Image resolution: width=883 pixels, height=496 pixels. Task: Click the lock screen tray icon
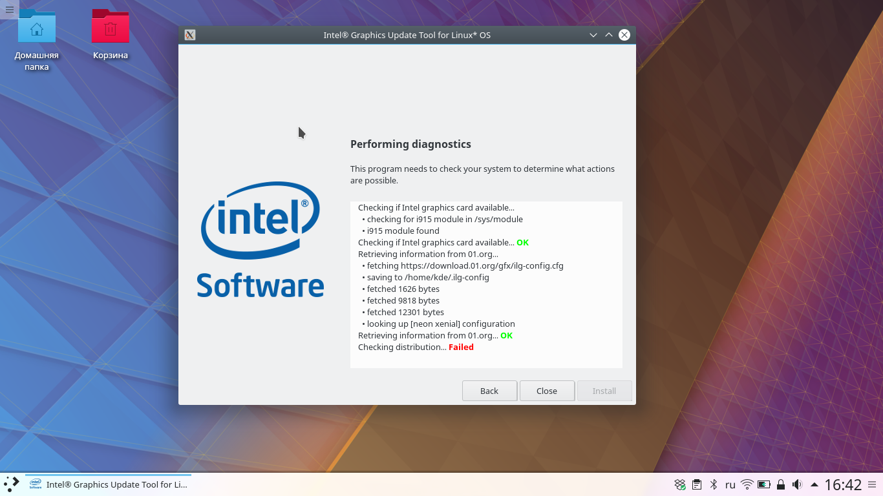781,484
